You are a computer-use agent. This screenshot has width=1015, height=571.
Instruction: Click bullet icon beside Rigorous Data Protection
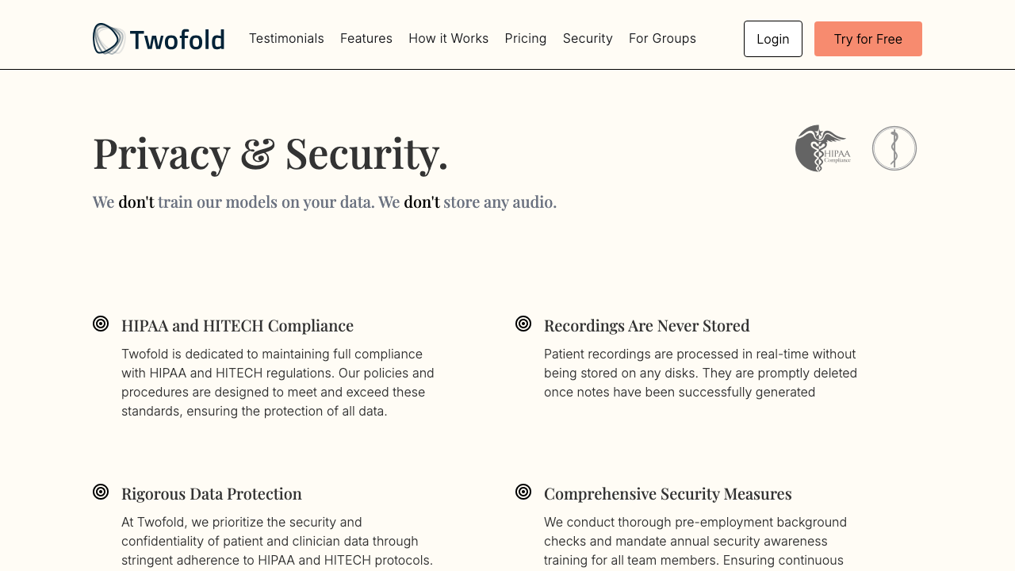pos(101,492)
